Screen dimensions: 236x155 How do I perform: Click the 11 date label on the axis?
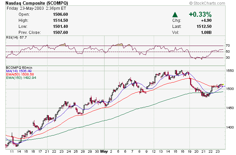pos(12,152)
